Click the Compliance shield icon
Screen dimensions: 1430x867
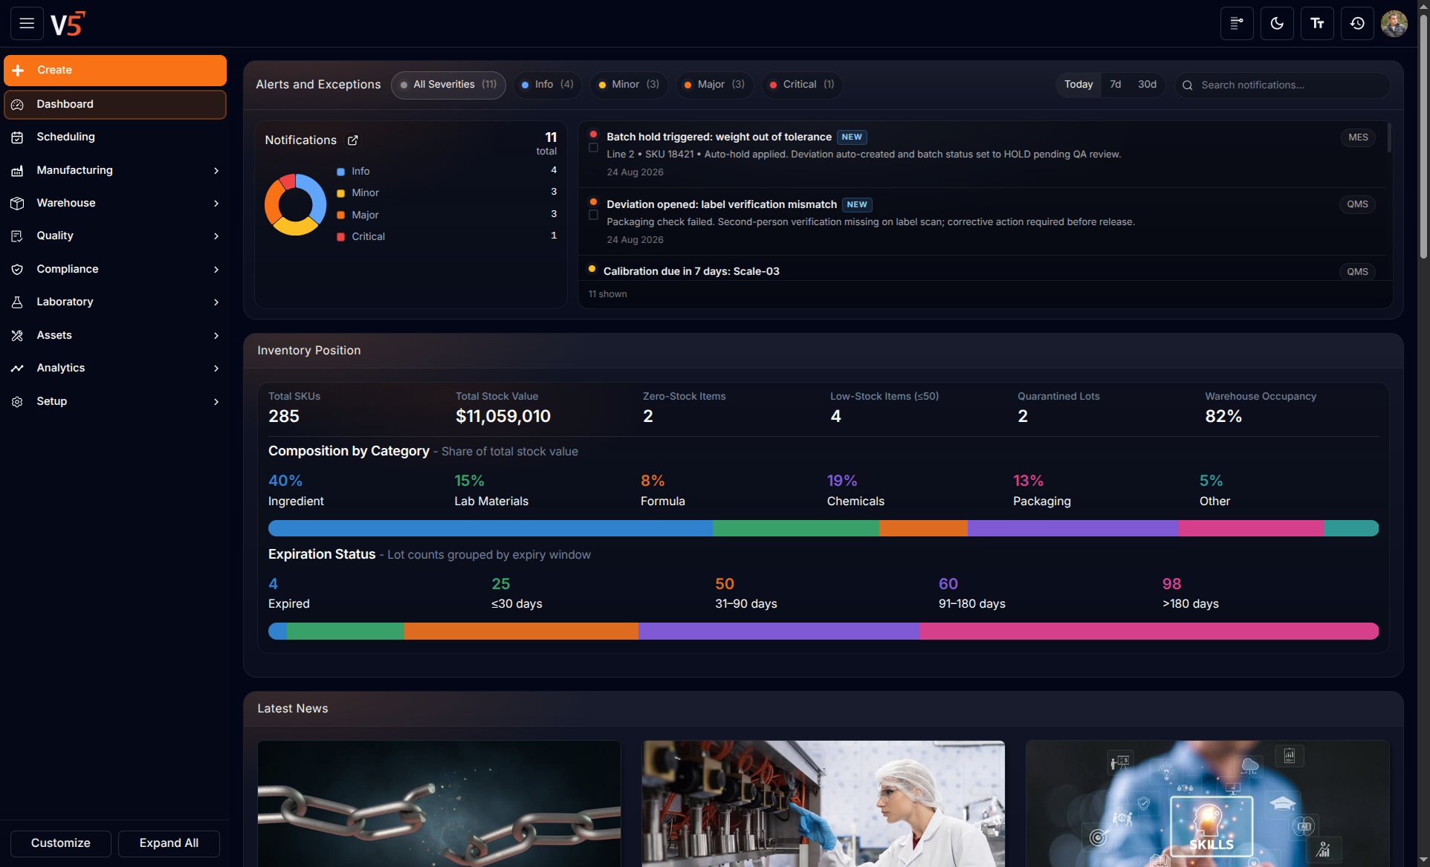pyautogui.click(x=17, y=270)
